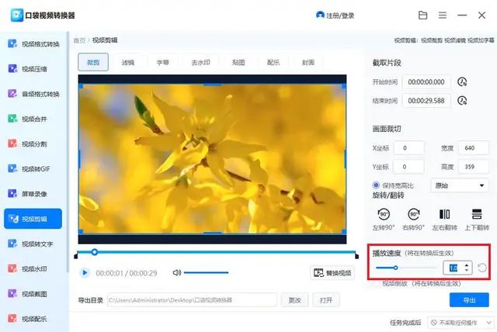Screen dimensions: 497x332
Task: Rotate video with 右转90° icon
Action: [413, 215]
